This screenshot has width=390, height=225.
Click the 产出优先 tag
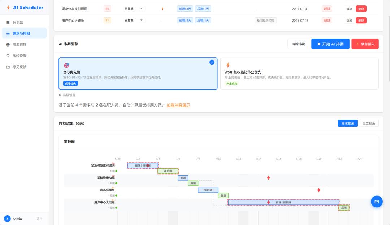click(231, 84)
